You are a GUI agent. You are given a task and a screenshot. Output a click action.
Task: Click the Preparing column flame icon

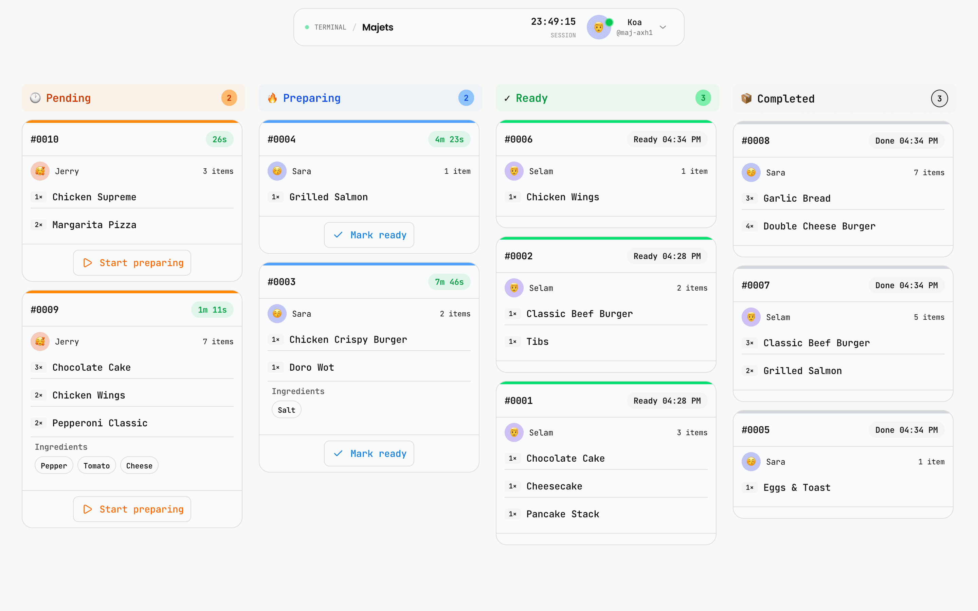tap(272, 98)
